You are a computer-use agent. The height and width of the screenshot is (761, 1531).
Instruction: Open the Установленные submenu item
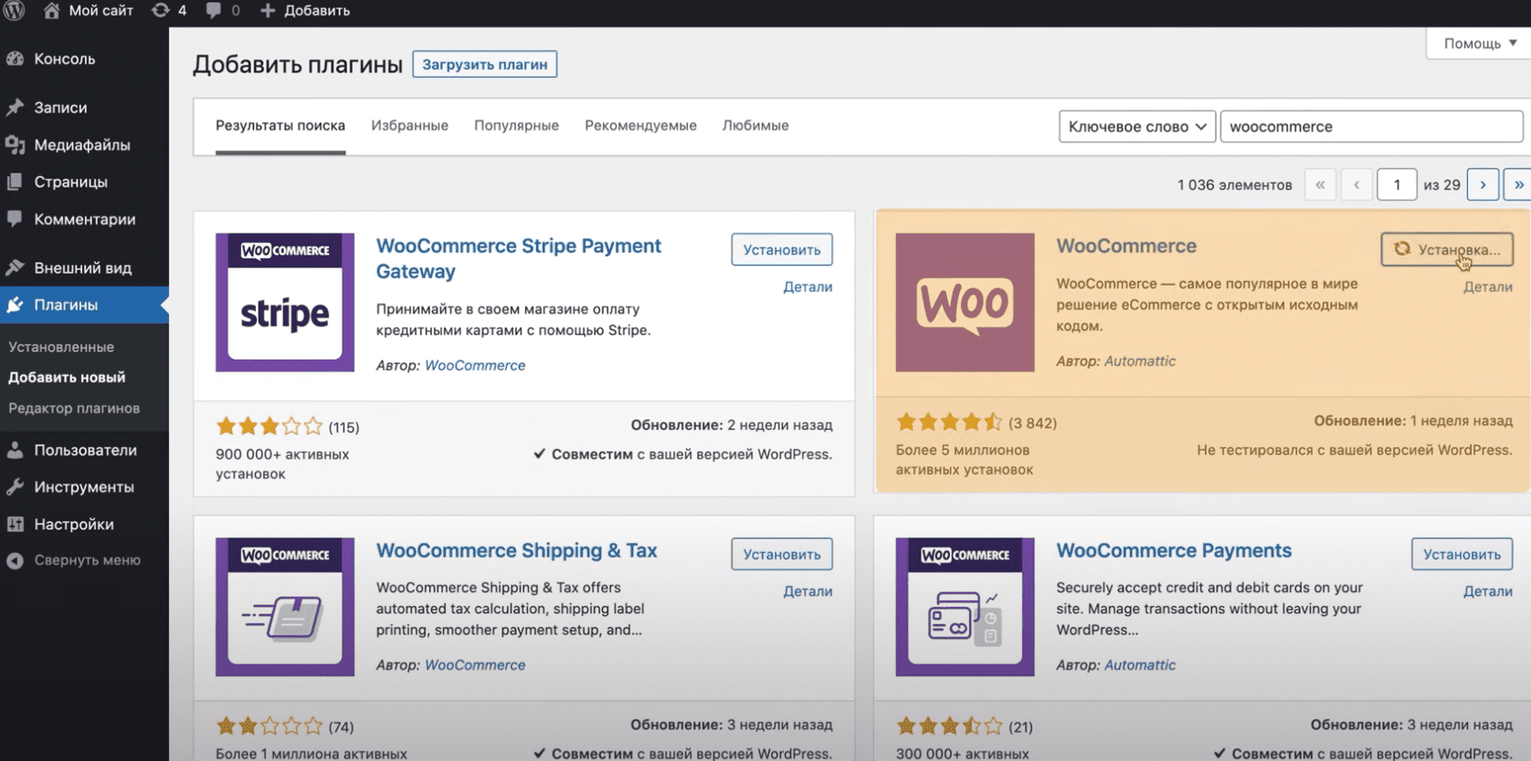[61, 347]
